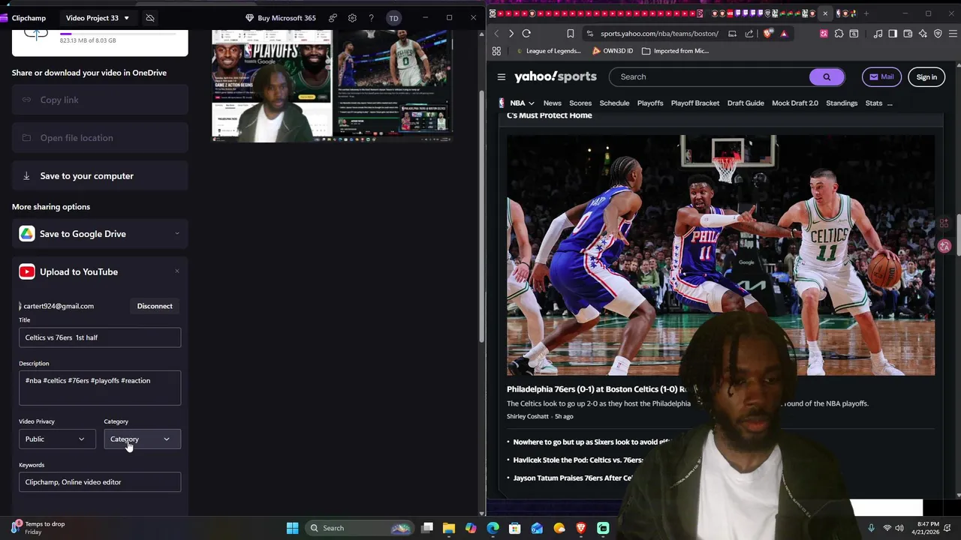This screenshot has height=540, width=961.
Task: Open the 76ers at Celtics article headline
Action: click(598, 389)
